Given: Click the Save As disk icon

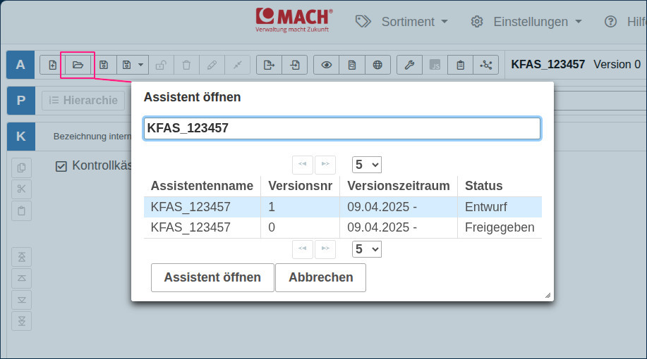Looking at the screenshot, I should [127, 65].
